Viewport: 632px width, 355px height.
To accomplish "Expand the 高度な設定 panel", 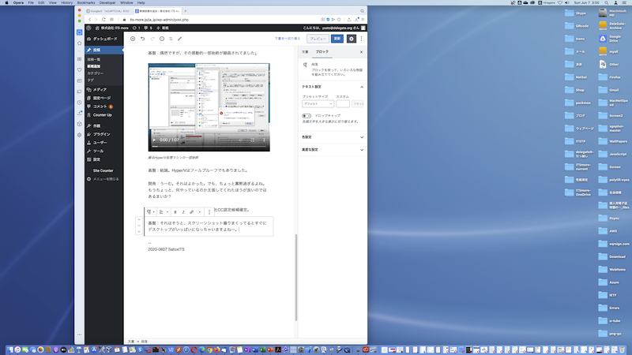I will [332, 149].
